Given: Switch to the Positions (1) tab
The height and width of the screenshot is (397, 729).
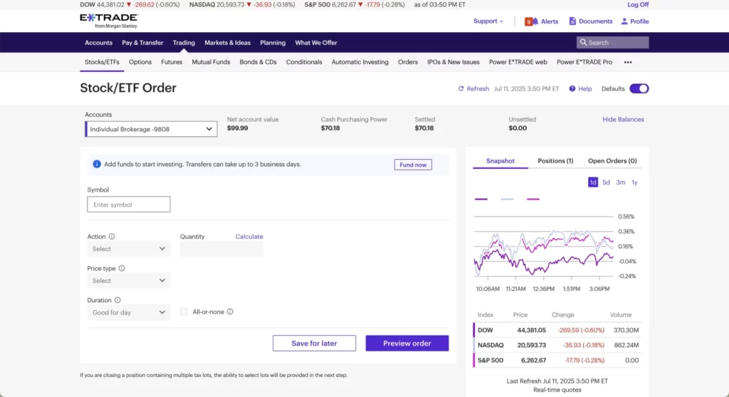Looking at the screenshot, I should [x=555, y=160].
